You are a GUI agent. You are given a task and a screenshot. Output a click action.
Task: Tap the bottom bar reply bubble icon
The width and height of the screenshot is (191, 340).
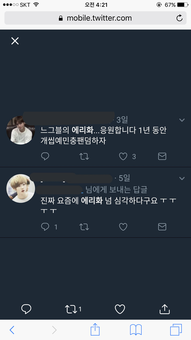coord(26,309)
